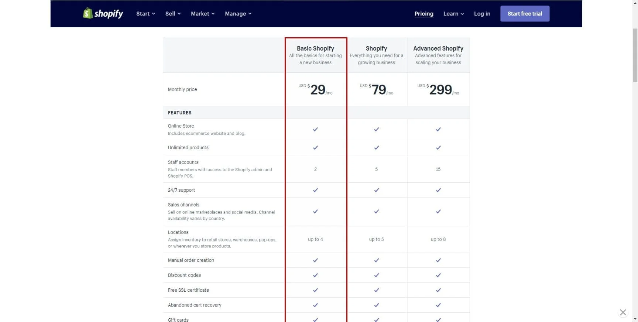
Task: Click Advanced Shopify 24/7 support checkmark
Action: [x=438, y=190]
